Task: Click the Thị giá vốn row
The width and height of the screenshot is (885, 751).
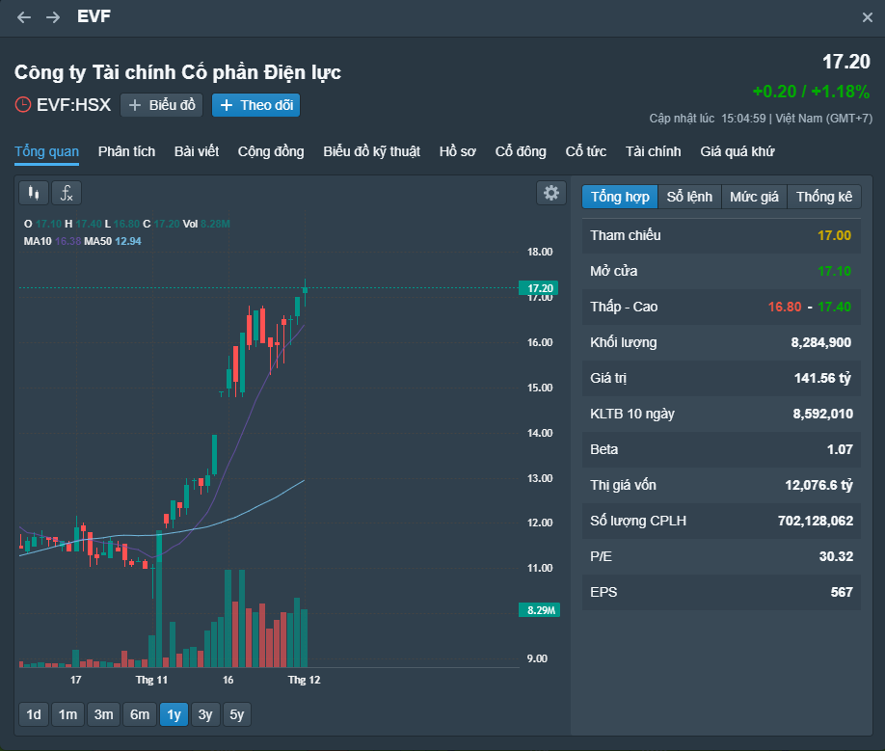Action: 721,485
